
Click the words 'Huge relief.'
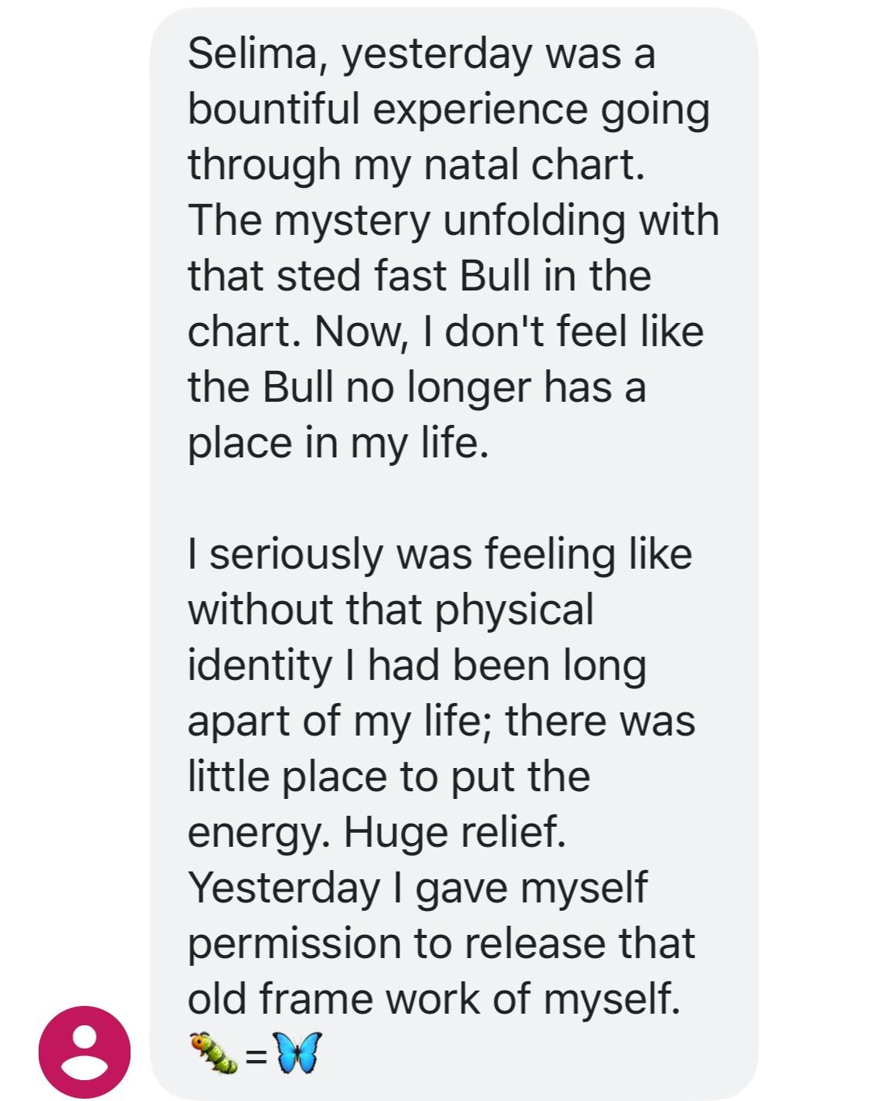[x=454, y=832]
